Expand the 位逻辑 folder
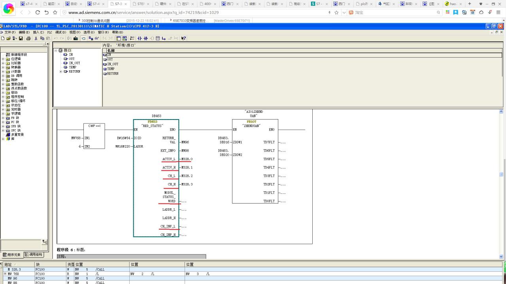The width and height of the screenshot is (506, 284). tap(3, 59)
